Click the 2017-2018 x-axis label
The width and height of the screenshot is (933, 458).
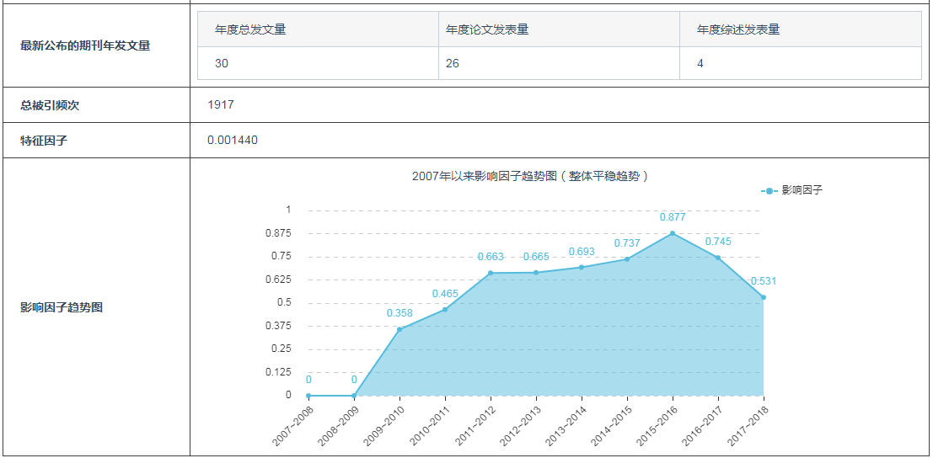(748, 426)
